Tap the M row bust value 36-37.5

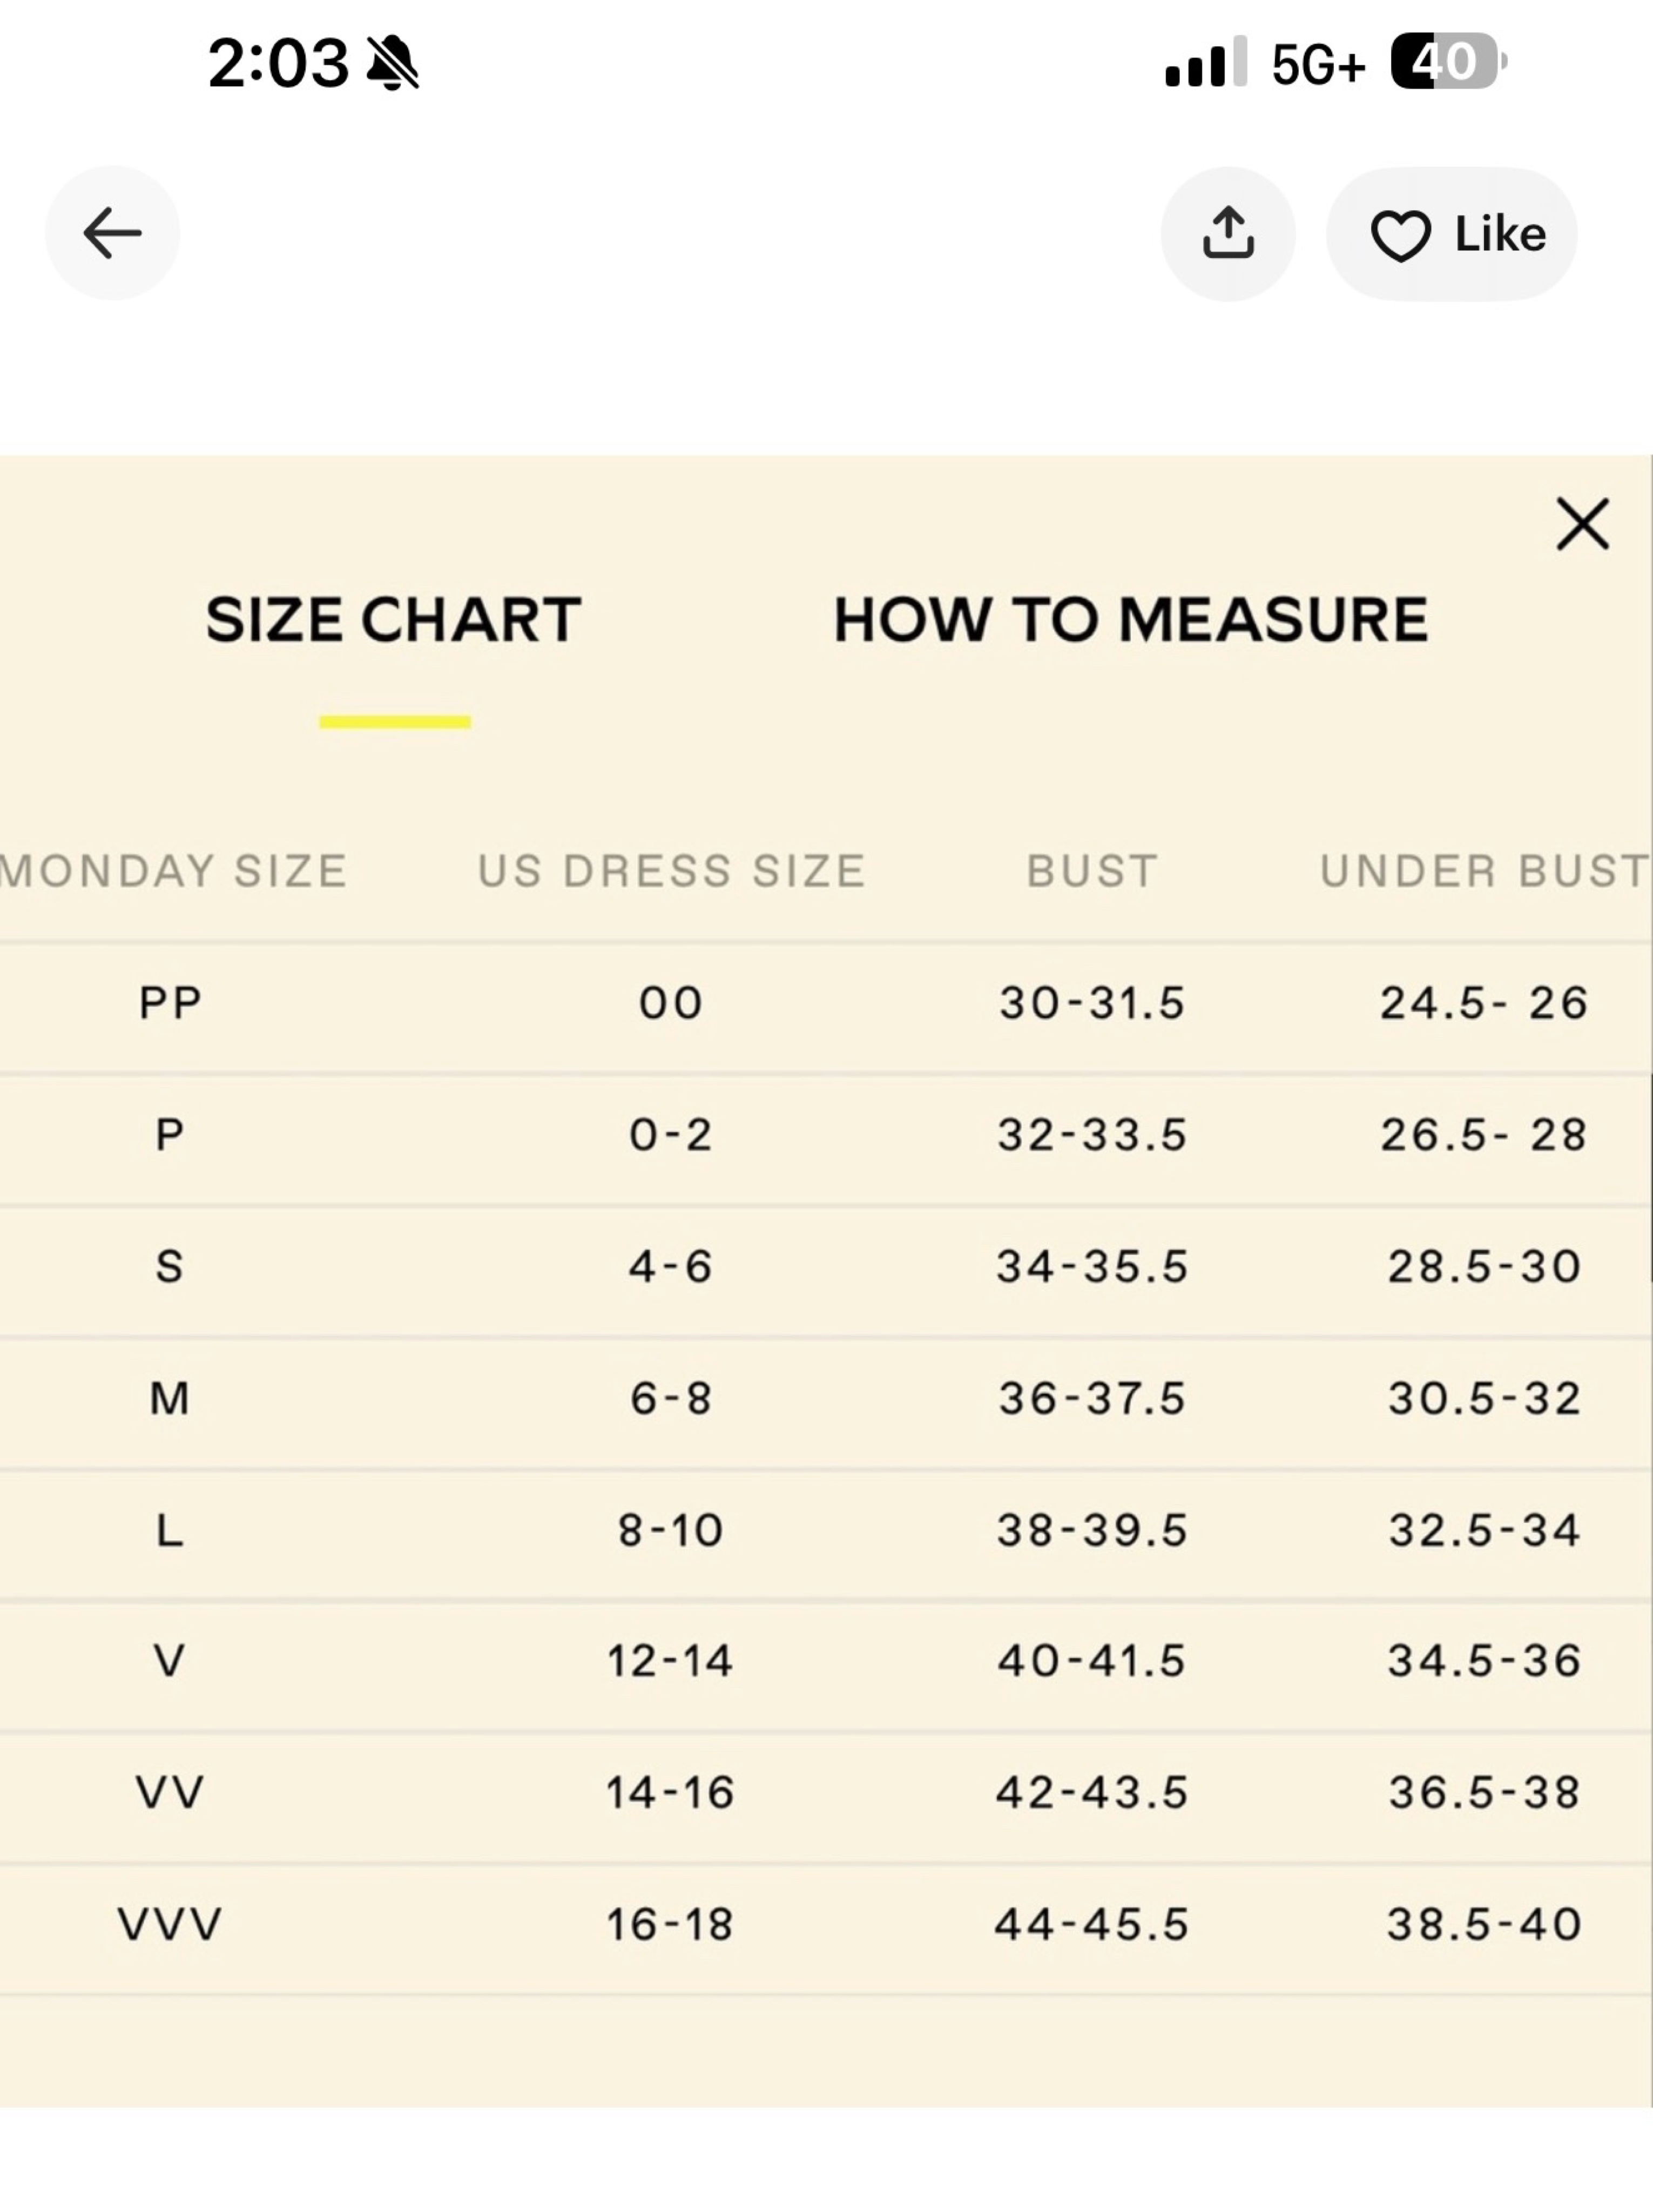1092,1398
